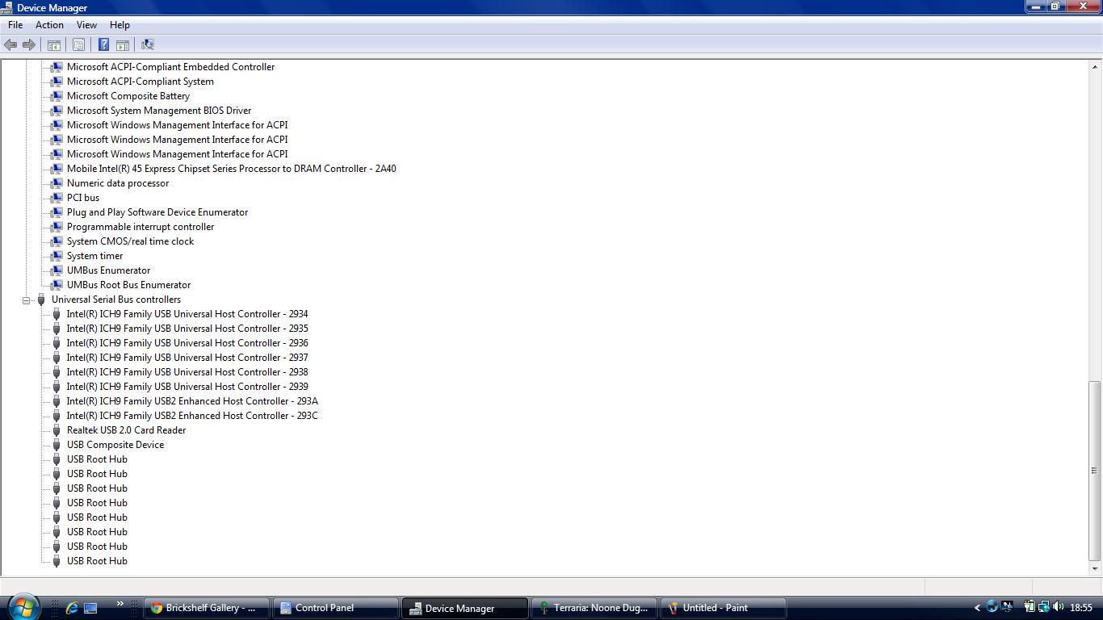Screen dimensions: 1103x620
Task: Expand the Quick Launch overflow chevron
Action: (120, 604)
